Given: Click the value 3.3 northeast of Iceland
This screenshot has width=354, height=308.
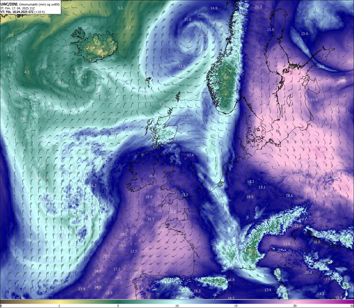Looking at the screenshot, I should click(x=128, y=28).
